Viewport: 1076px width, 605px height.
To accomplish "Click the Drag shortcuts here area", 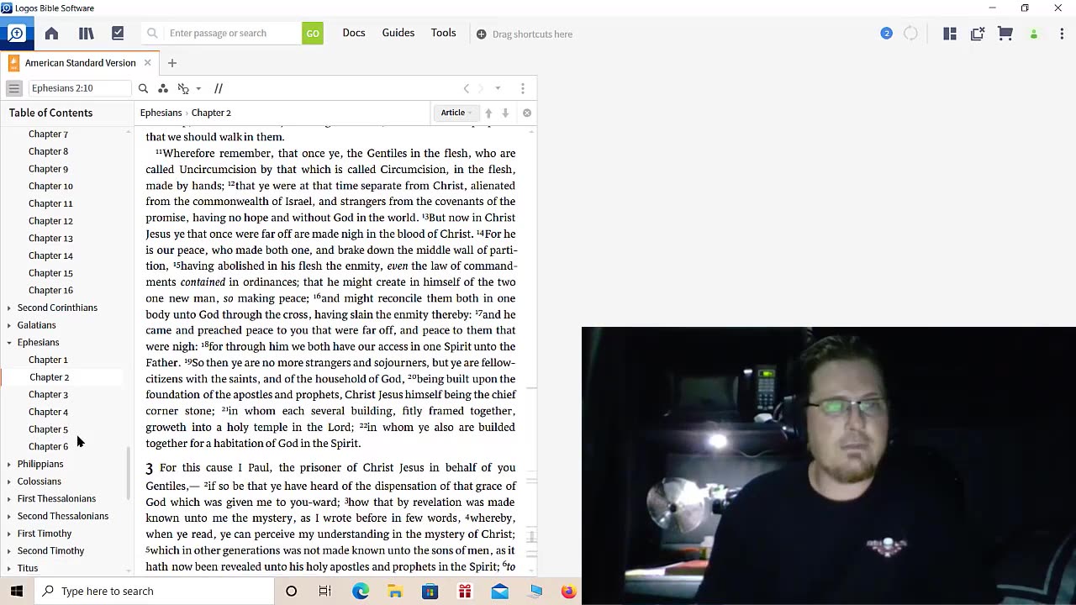I will (525, 34).
